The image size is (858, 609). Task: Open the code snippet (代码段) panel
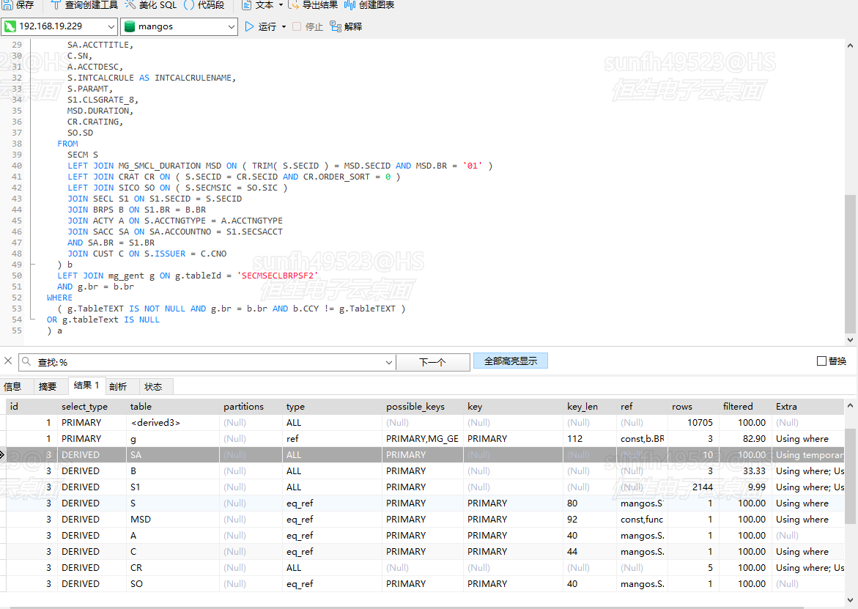pyautogui.click(x=189, y=5)
